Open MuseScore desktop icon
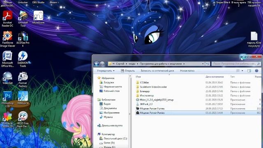The width and height of the screenshot is (263, 148). point(38,17)
